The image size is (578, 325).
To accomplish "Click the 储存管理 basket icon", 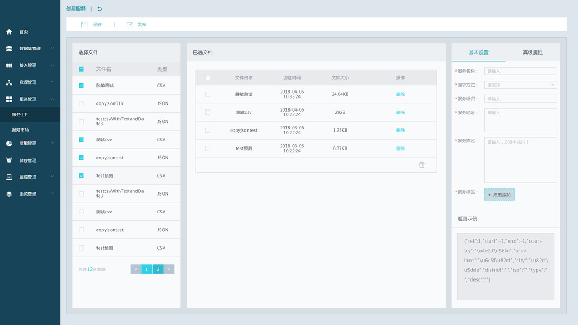I will coord(9,160).
